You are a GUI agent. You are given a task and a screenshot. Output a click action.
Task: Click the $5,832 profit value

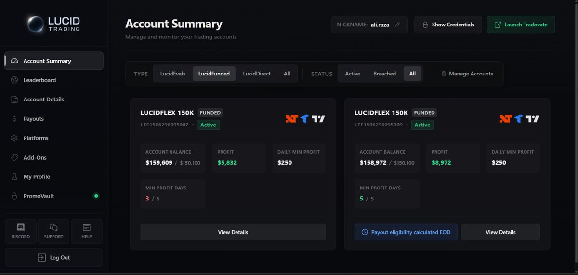point(227,162)
